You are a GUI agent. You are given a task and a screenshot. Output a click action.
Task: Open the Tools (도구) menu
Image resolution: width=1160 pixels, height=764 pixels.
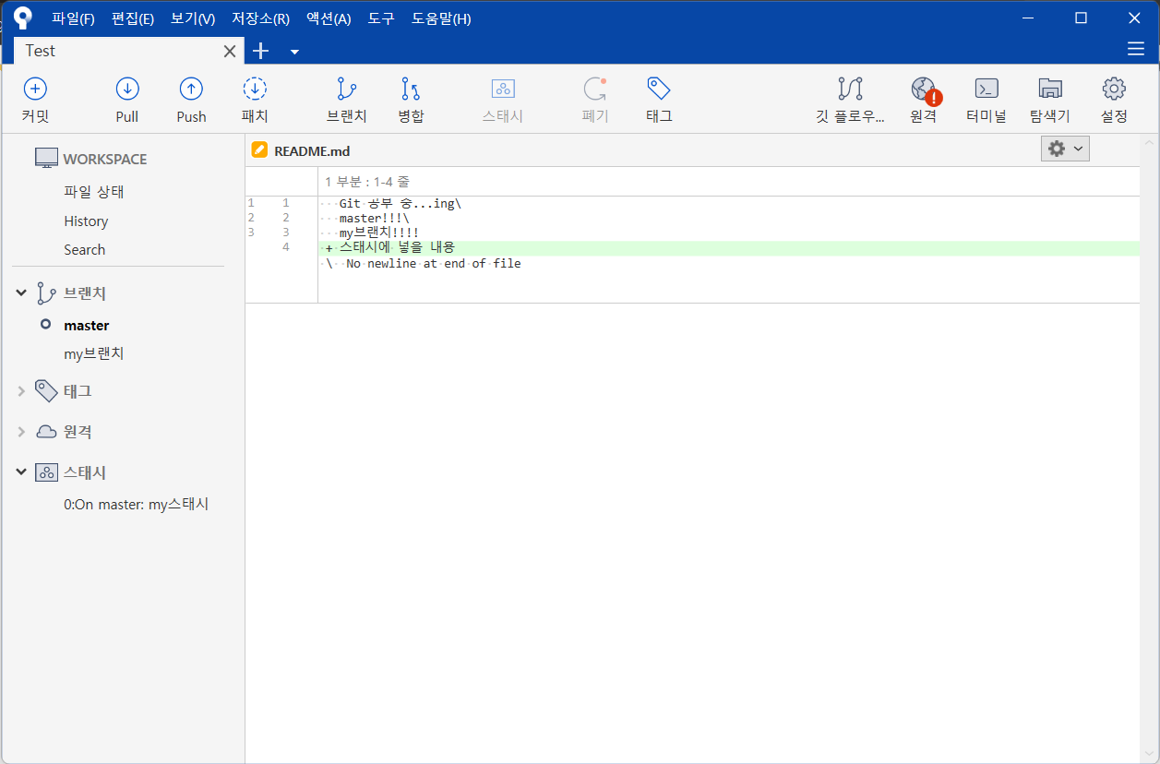(x=381, y=18)
